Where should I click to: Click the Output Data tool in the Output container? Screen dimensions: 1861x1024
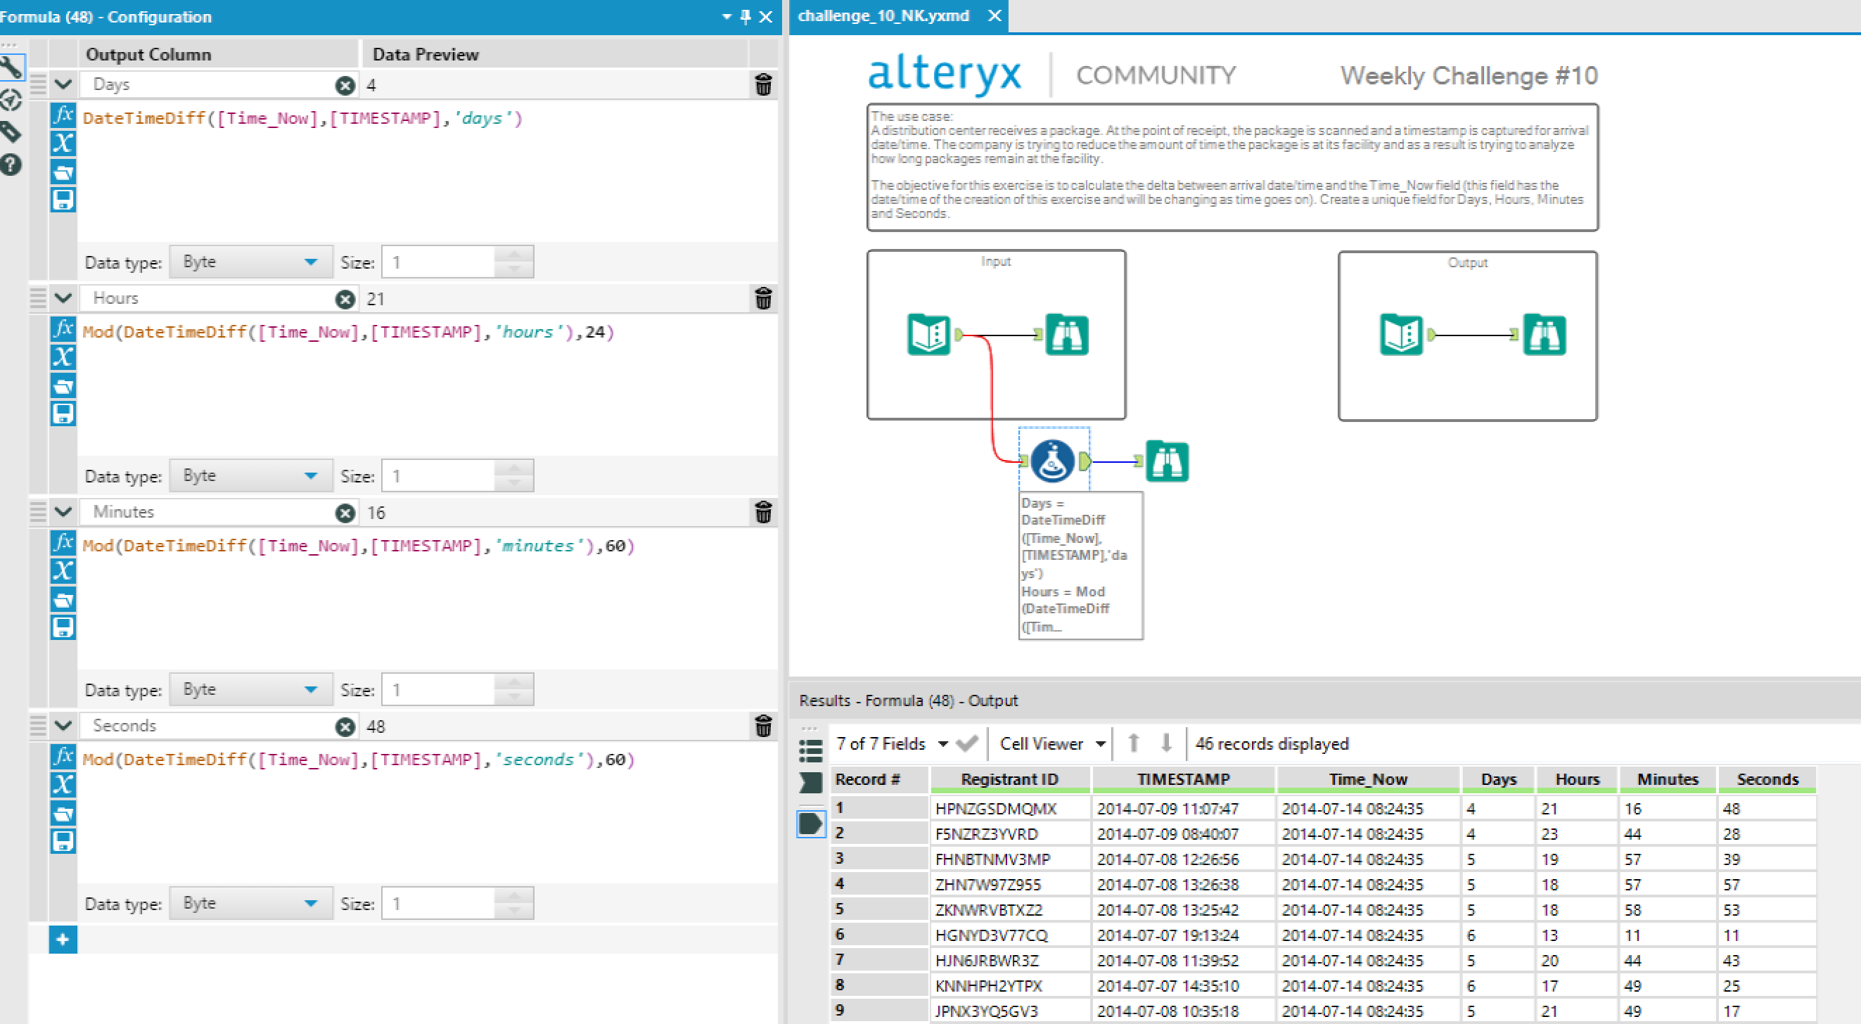tap(1400, 334)
